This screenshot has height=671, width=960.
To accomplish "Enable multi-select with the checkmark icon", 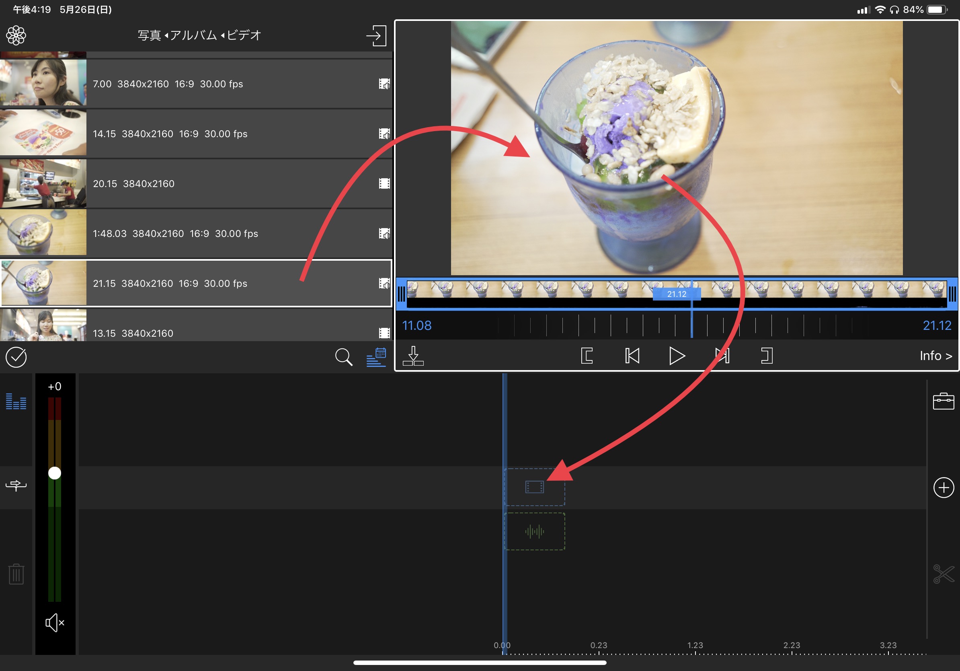I will point(16,357).
